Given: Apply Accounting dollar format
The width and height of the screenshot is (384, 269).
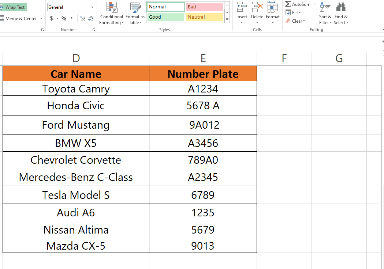Looking at the screenshot, I should 51,18.
